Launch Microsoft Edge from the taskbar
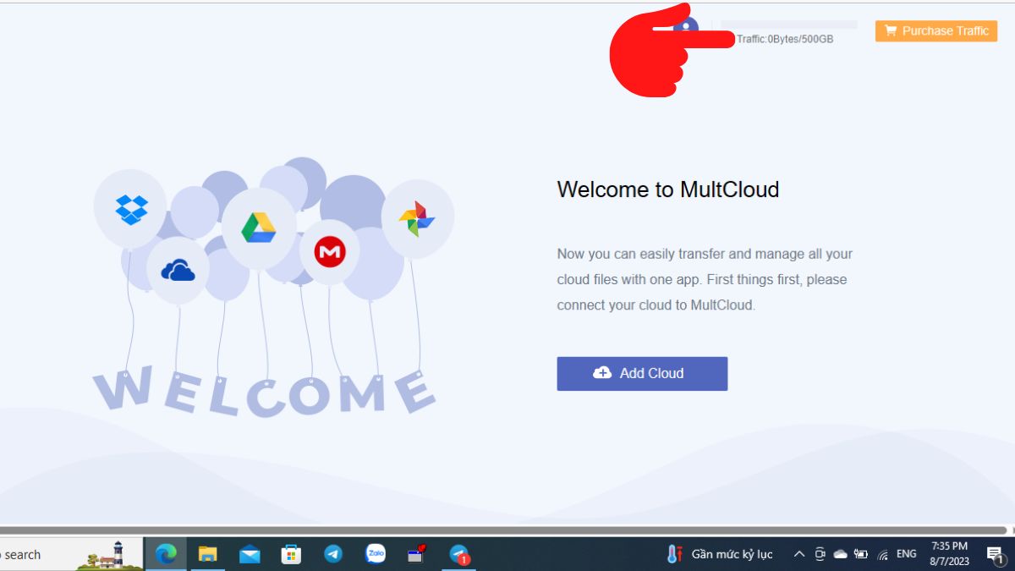Screen dimensions: 1015x571 166,554
